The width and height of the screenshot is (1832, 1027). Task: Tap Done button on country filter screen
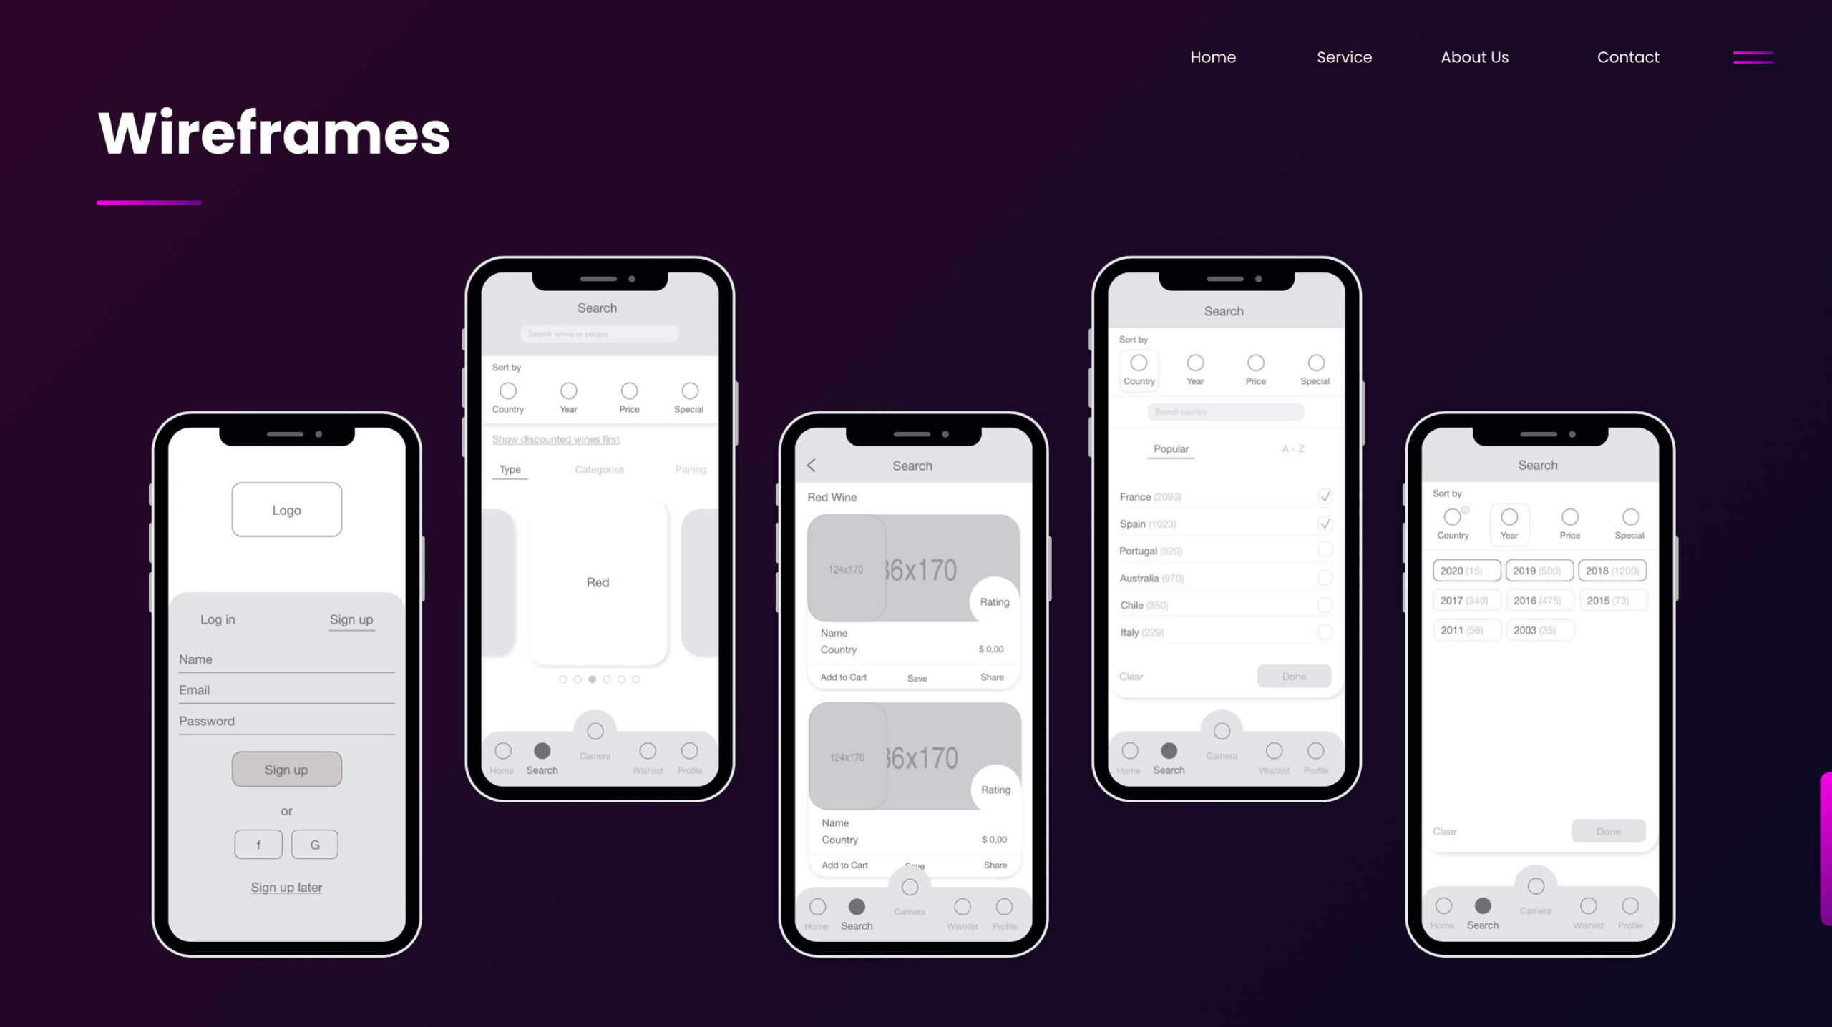(1295, 677)
